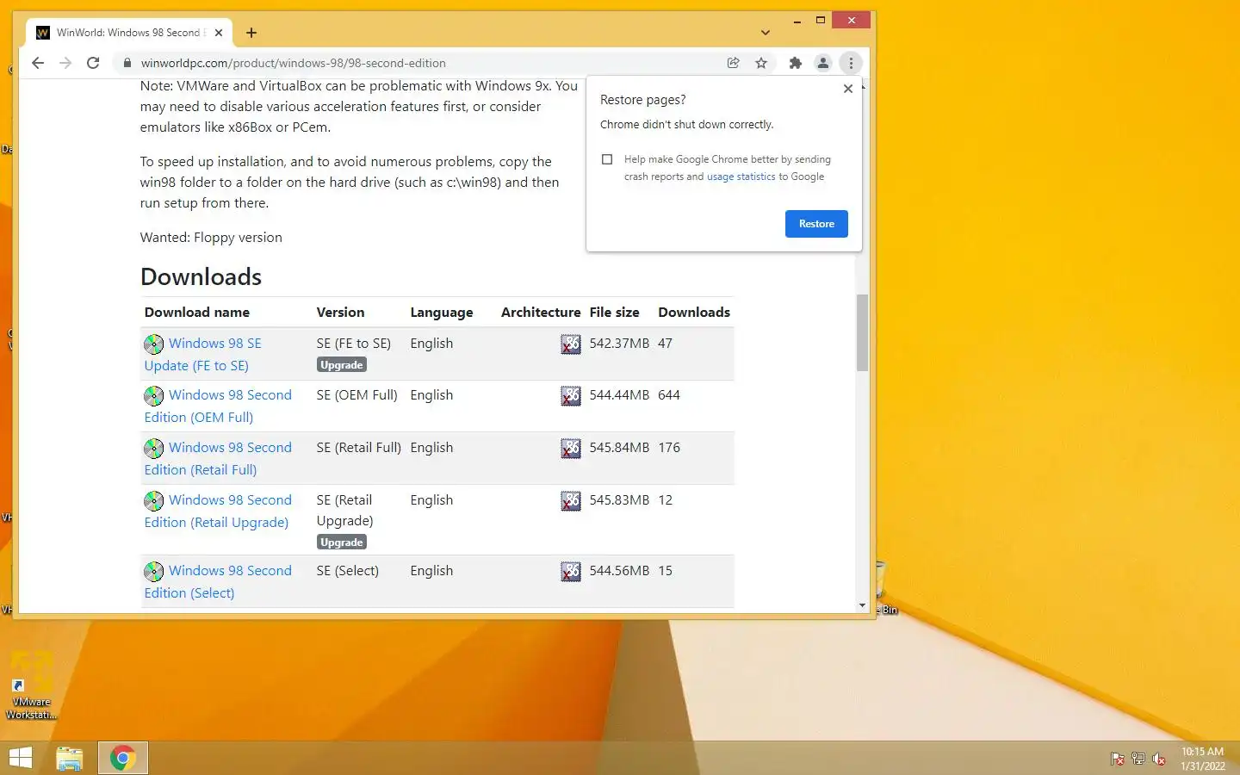Click the x86 architecture icon in the 542.37MB row

tap(571, 344)
